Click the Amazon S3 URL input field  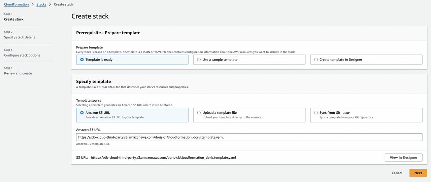point(249,137)
